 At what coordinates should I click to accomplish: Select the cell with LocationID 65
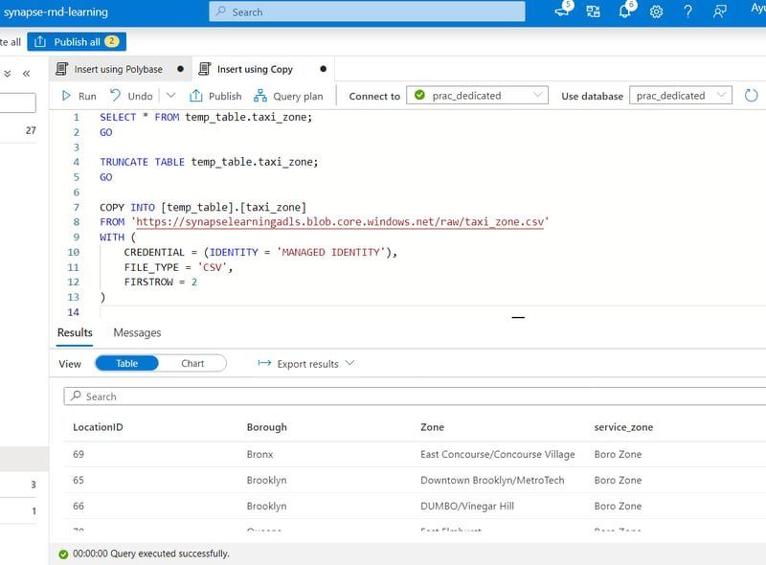coord(79,480)
